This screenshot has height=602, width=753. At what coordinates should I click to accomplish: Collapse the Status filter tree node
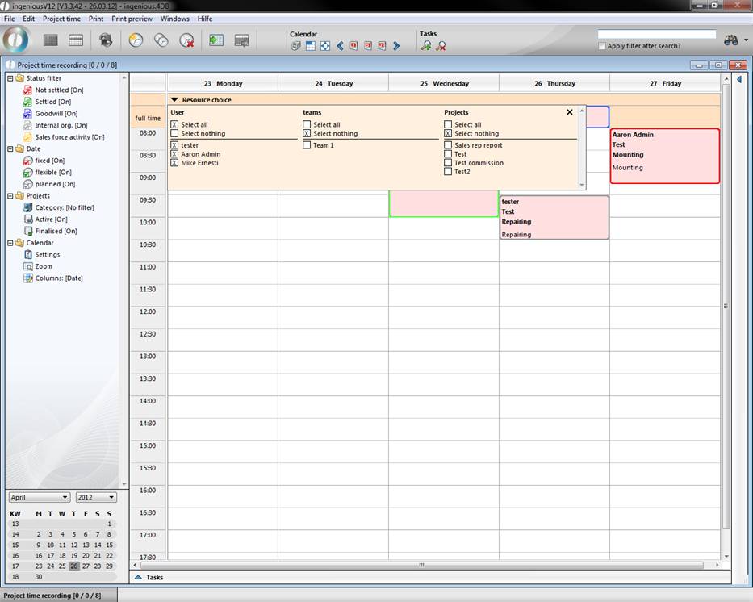[x=9, y=78]
